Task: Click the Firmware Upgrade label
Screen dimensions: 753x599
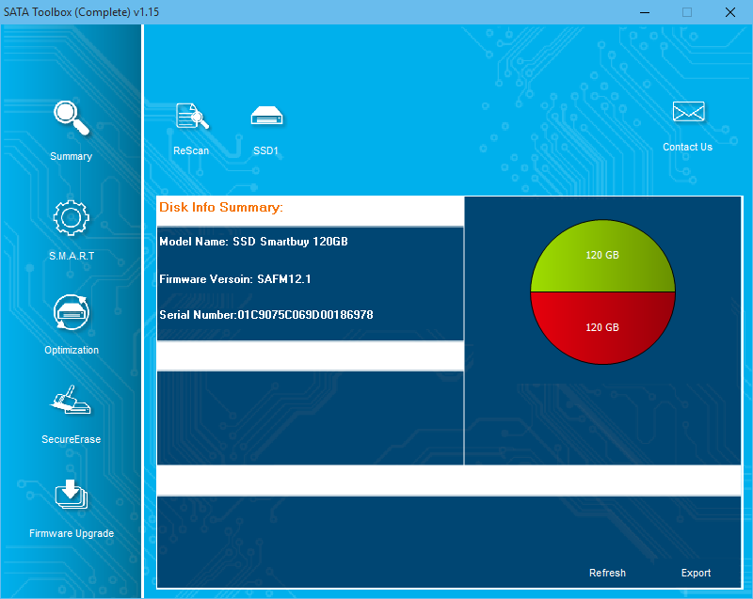Action: point(72,533)
